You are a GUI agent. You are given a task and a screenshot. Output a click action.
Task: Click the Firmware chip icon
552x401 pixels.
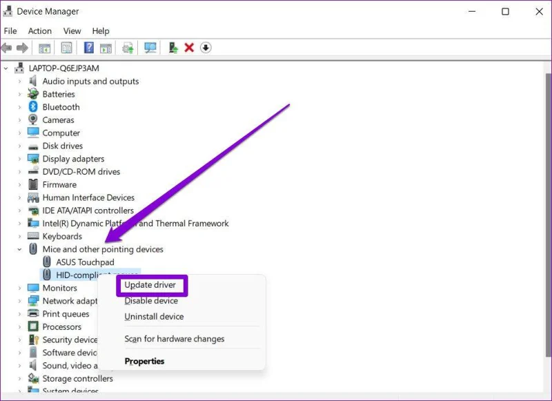tap(33, 184)
